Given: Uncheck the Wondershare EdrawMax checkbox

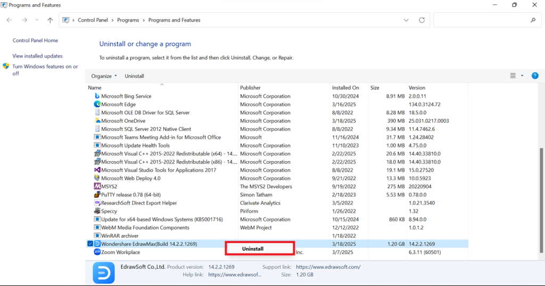Looking at the screenshot, I should tap(90, 244).
